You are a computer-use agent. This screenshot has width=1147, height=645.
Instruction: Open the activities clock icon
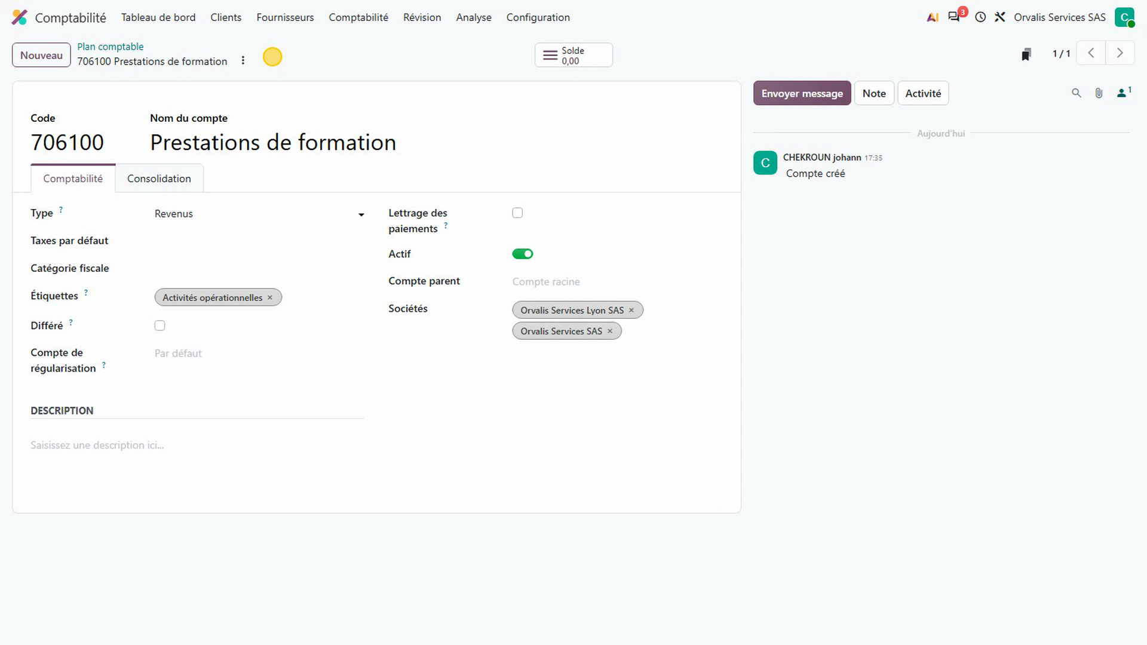click(980, 17)
